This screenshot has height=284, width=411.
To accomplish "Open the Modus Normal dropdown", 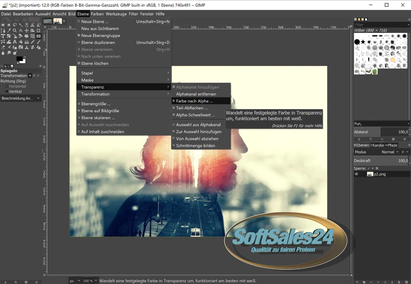I will 390,152.
